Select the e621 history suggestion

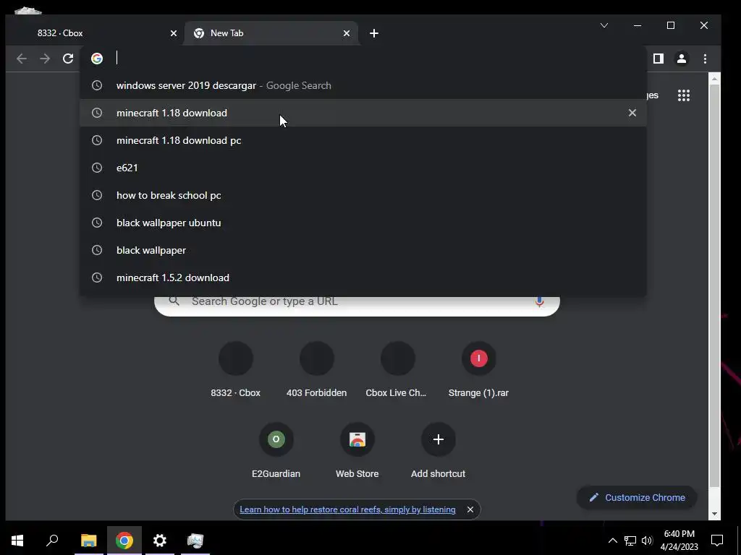363,168
